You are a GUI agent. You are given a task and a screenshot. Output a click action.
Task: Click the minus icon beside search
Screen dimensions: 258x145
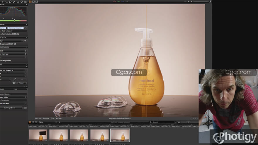[x=176, y=122]
